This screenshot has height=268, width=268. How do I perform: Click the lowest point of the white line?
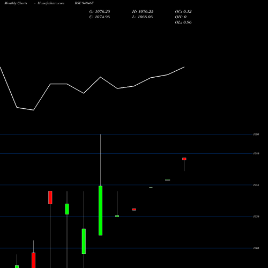tap(33, 110)
